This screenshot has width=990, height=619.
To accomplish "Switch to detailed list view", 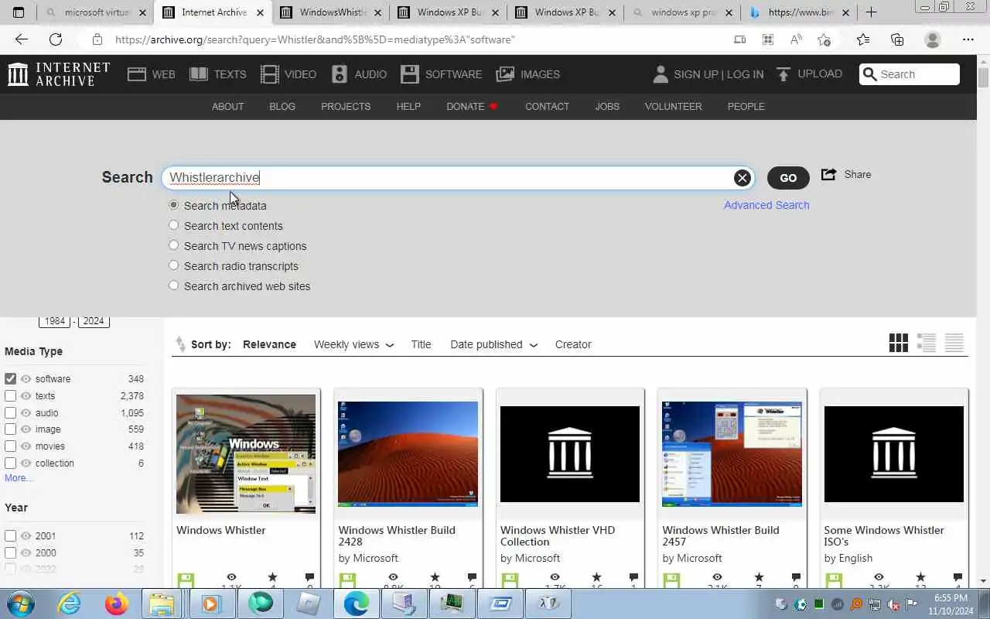I will 927,343.
